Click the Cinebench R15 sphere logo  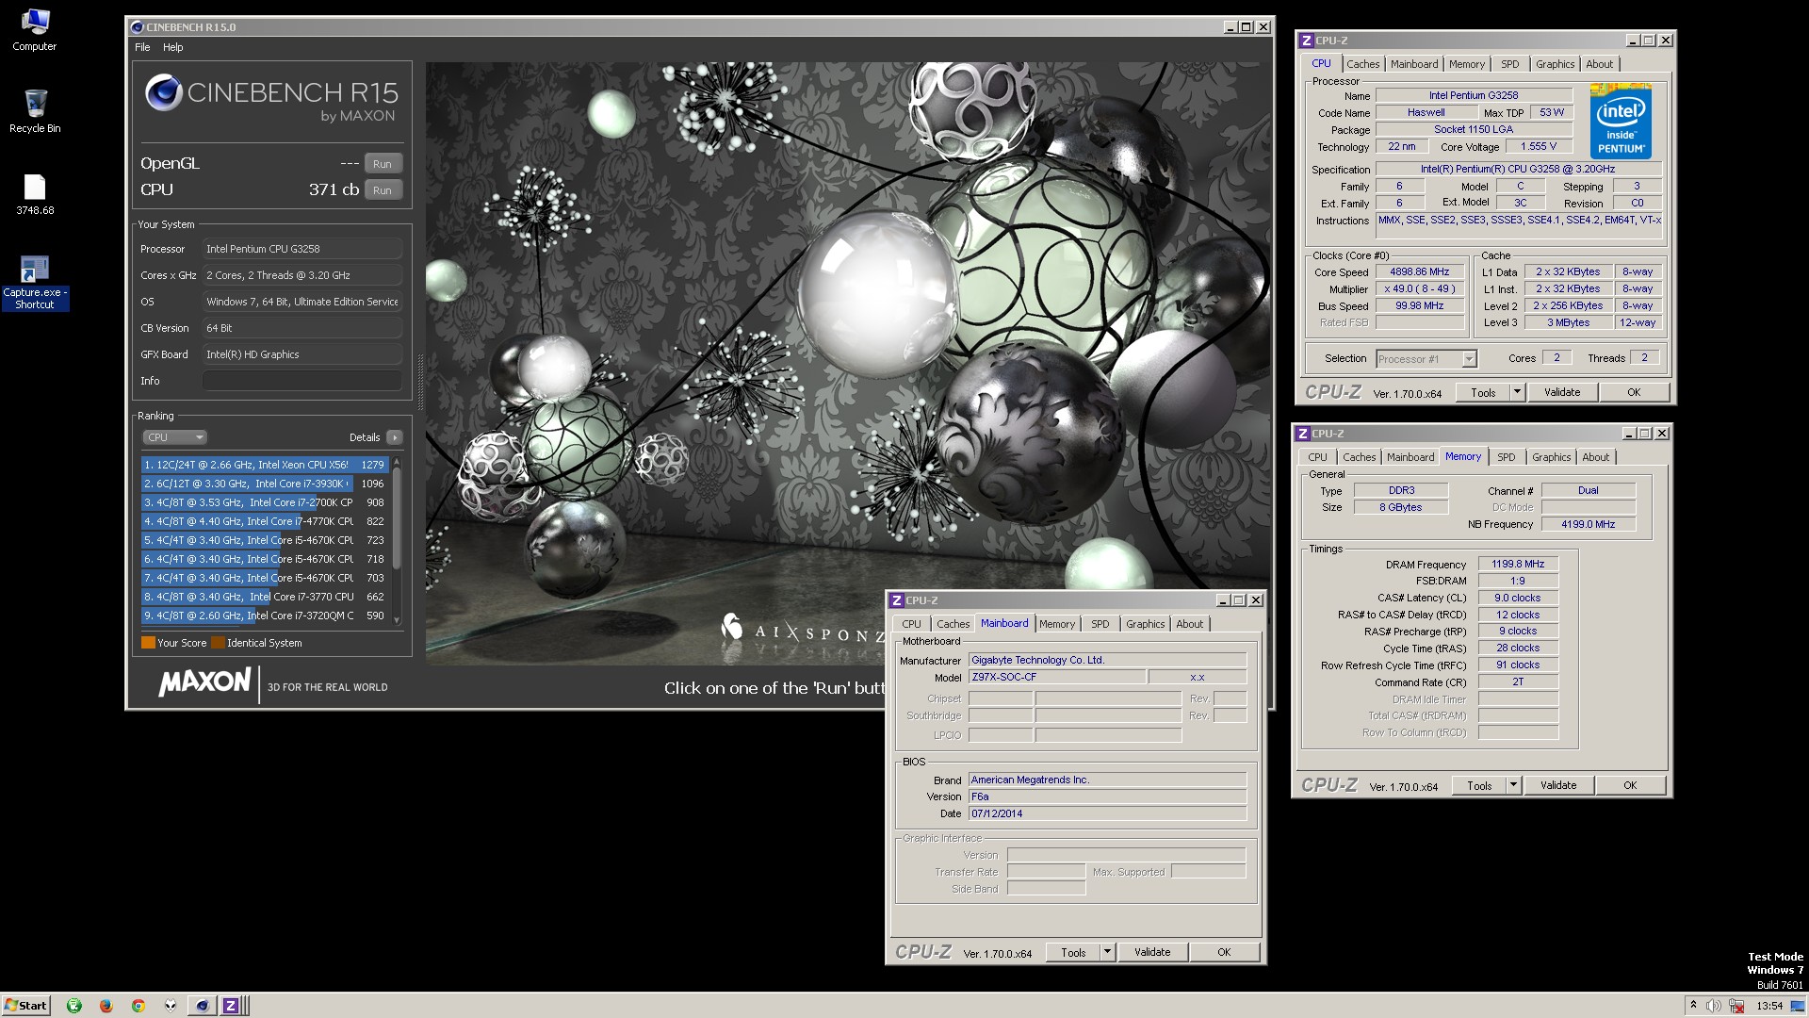click(x=163, y=92)
